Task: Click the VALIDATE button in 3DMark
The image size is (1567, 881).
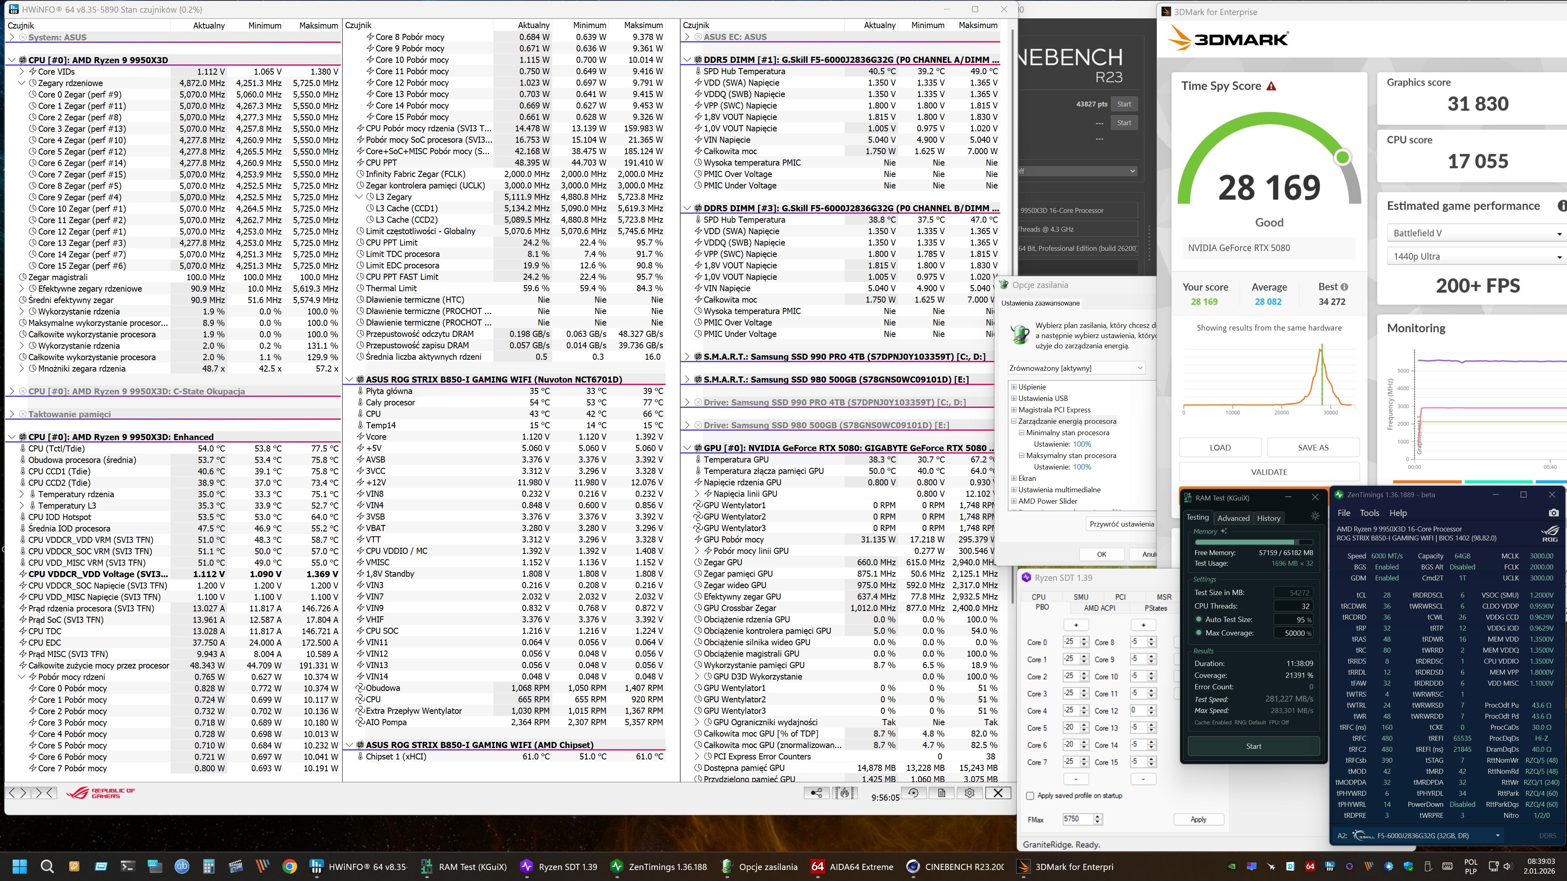Action: point(1269,472)
